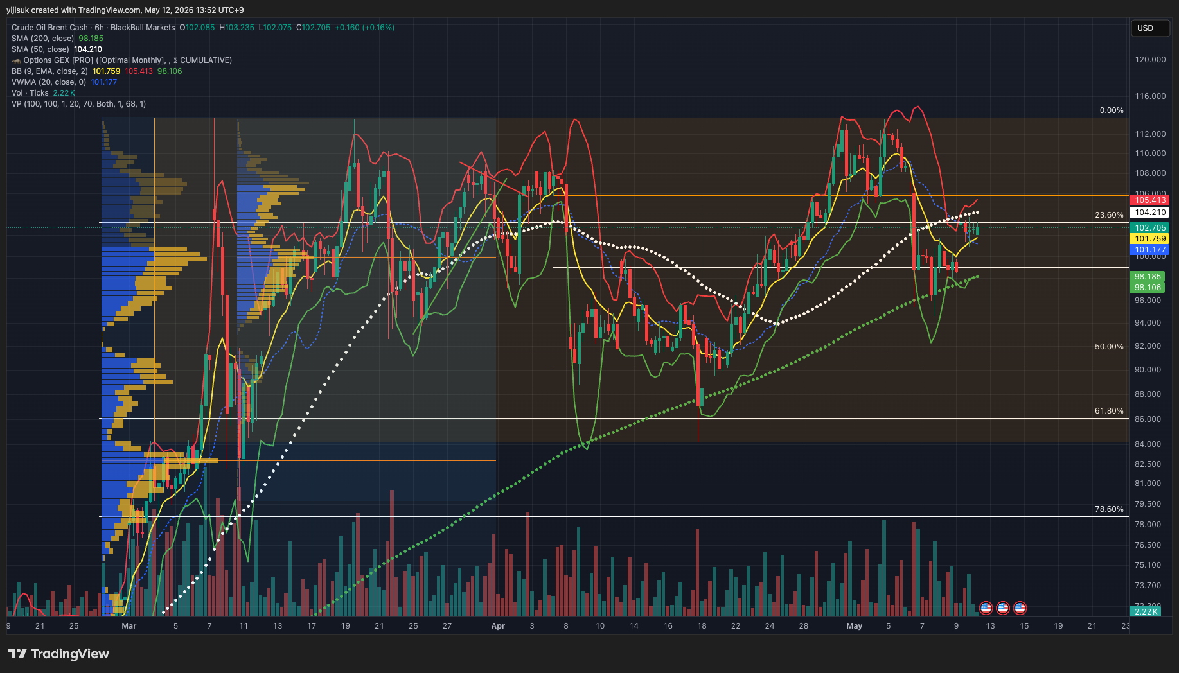
Task: Click the Apr label on time axis
Action: (x=498, y=626)
